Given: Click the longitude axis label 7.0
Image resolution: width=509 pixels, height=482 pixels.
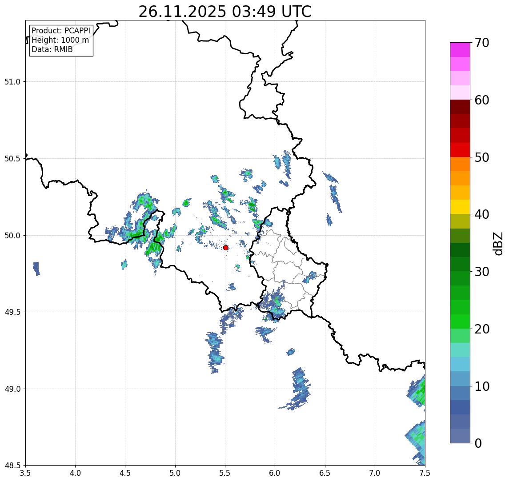Looking at the screenshot, I should click(375, 473).
